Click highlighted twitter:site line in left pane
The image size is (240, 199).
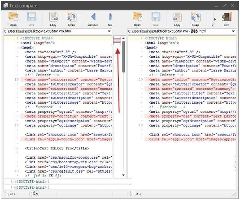tap(66, 80)
